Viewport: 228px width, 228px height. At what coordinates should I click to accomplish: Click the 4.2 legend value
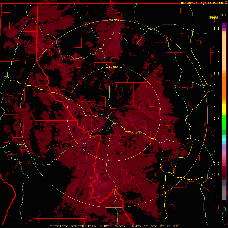[217, 107]
